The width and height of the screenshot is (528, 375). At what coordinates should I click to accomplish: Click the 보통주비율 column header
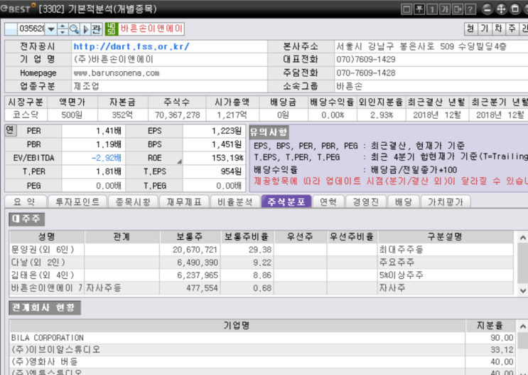(x=247, y=237)
